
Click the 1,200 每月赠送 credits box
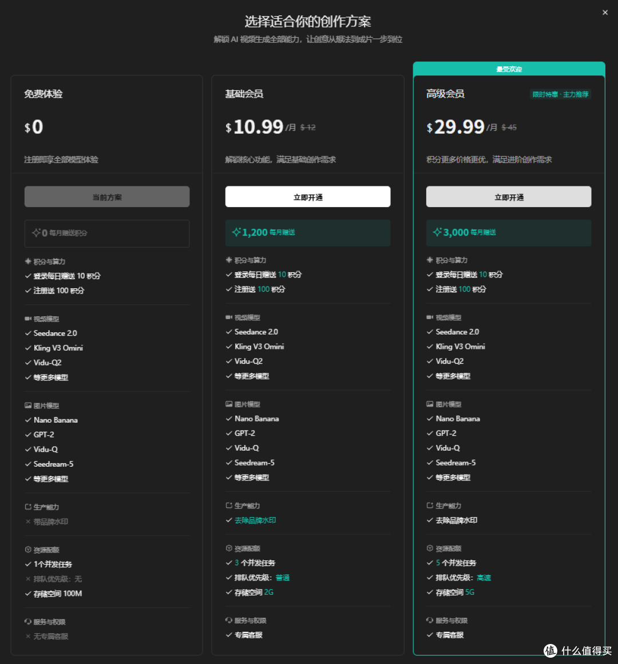[307, 232]
